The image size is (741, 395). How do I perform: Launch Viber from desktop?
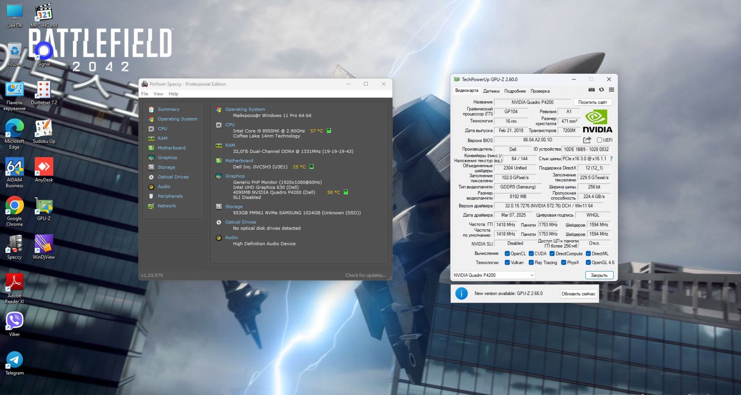point(14,325)
